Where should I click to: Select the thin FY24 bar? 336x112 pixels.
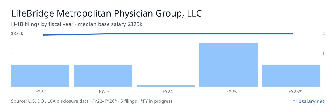pyautogui.click(x=166, y=86)
